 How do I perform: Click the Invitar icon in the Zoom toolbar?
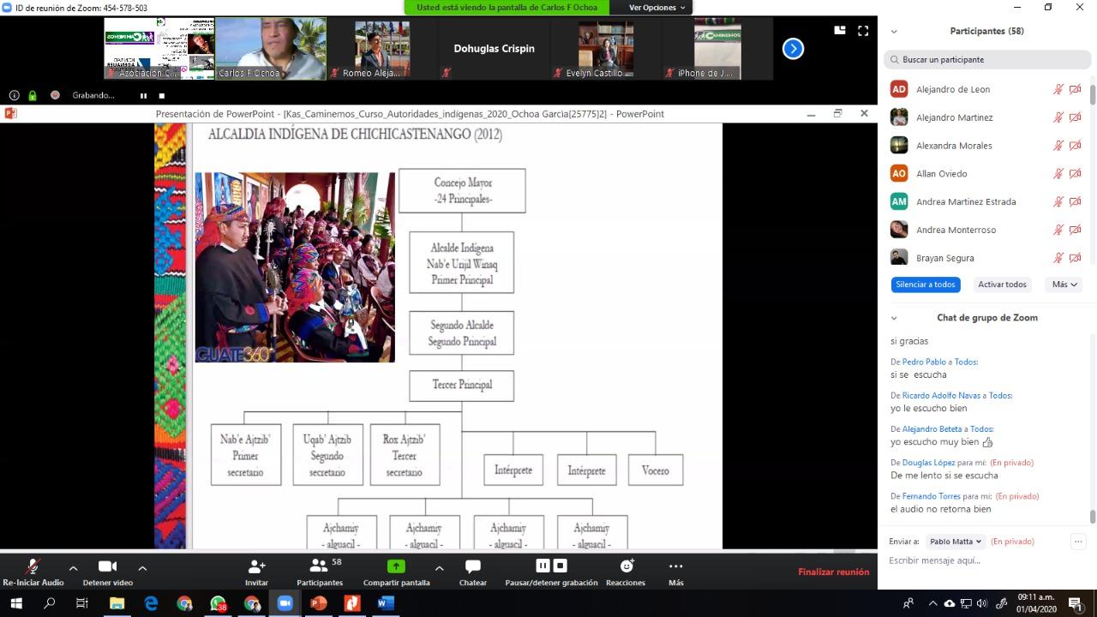coord(256,567)
